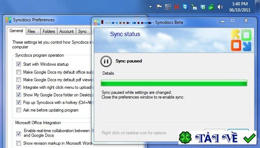Screen dimensions: 260x148
Task: Toggle Start with Windows startup
Action: coord(18,64)
